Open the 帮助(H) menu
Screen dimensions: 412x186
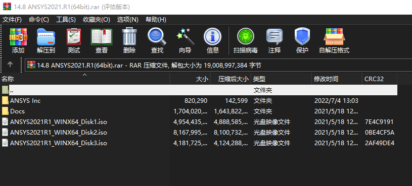pyautogui.click(x=156, y=20)
